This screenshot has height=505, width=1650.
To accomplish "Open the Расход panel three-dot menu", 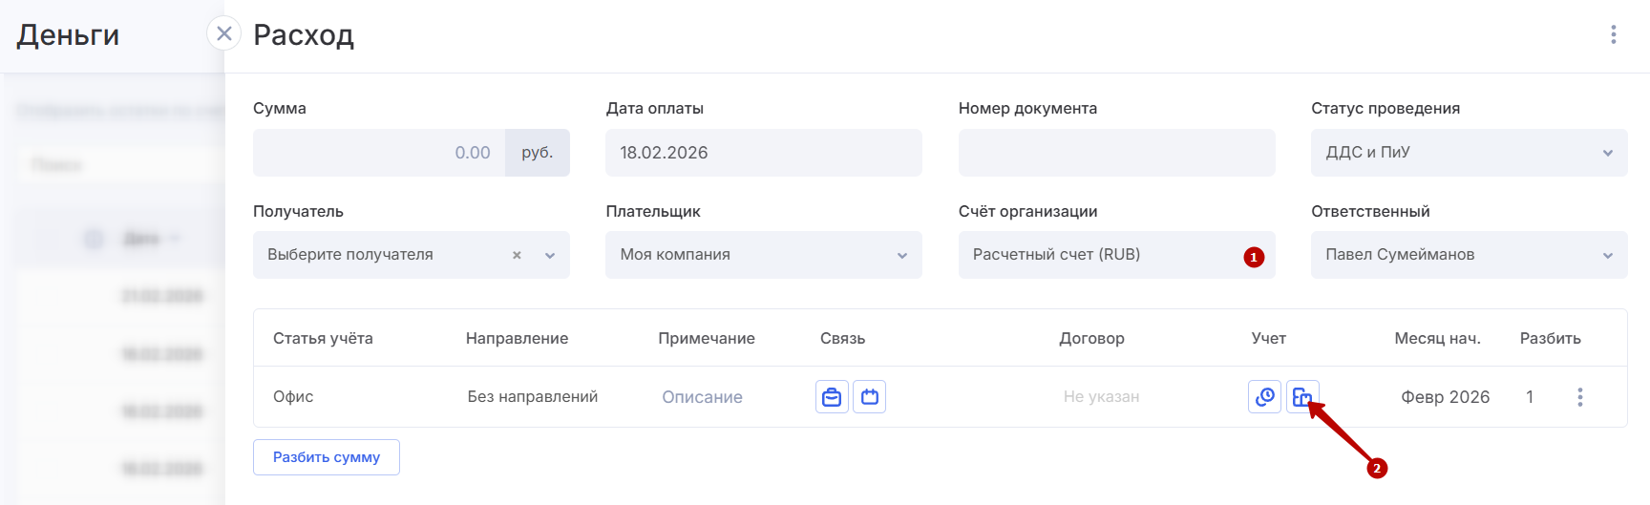I will 1614,34.
